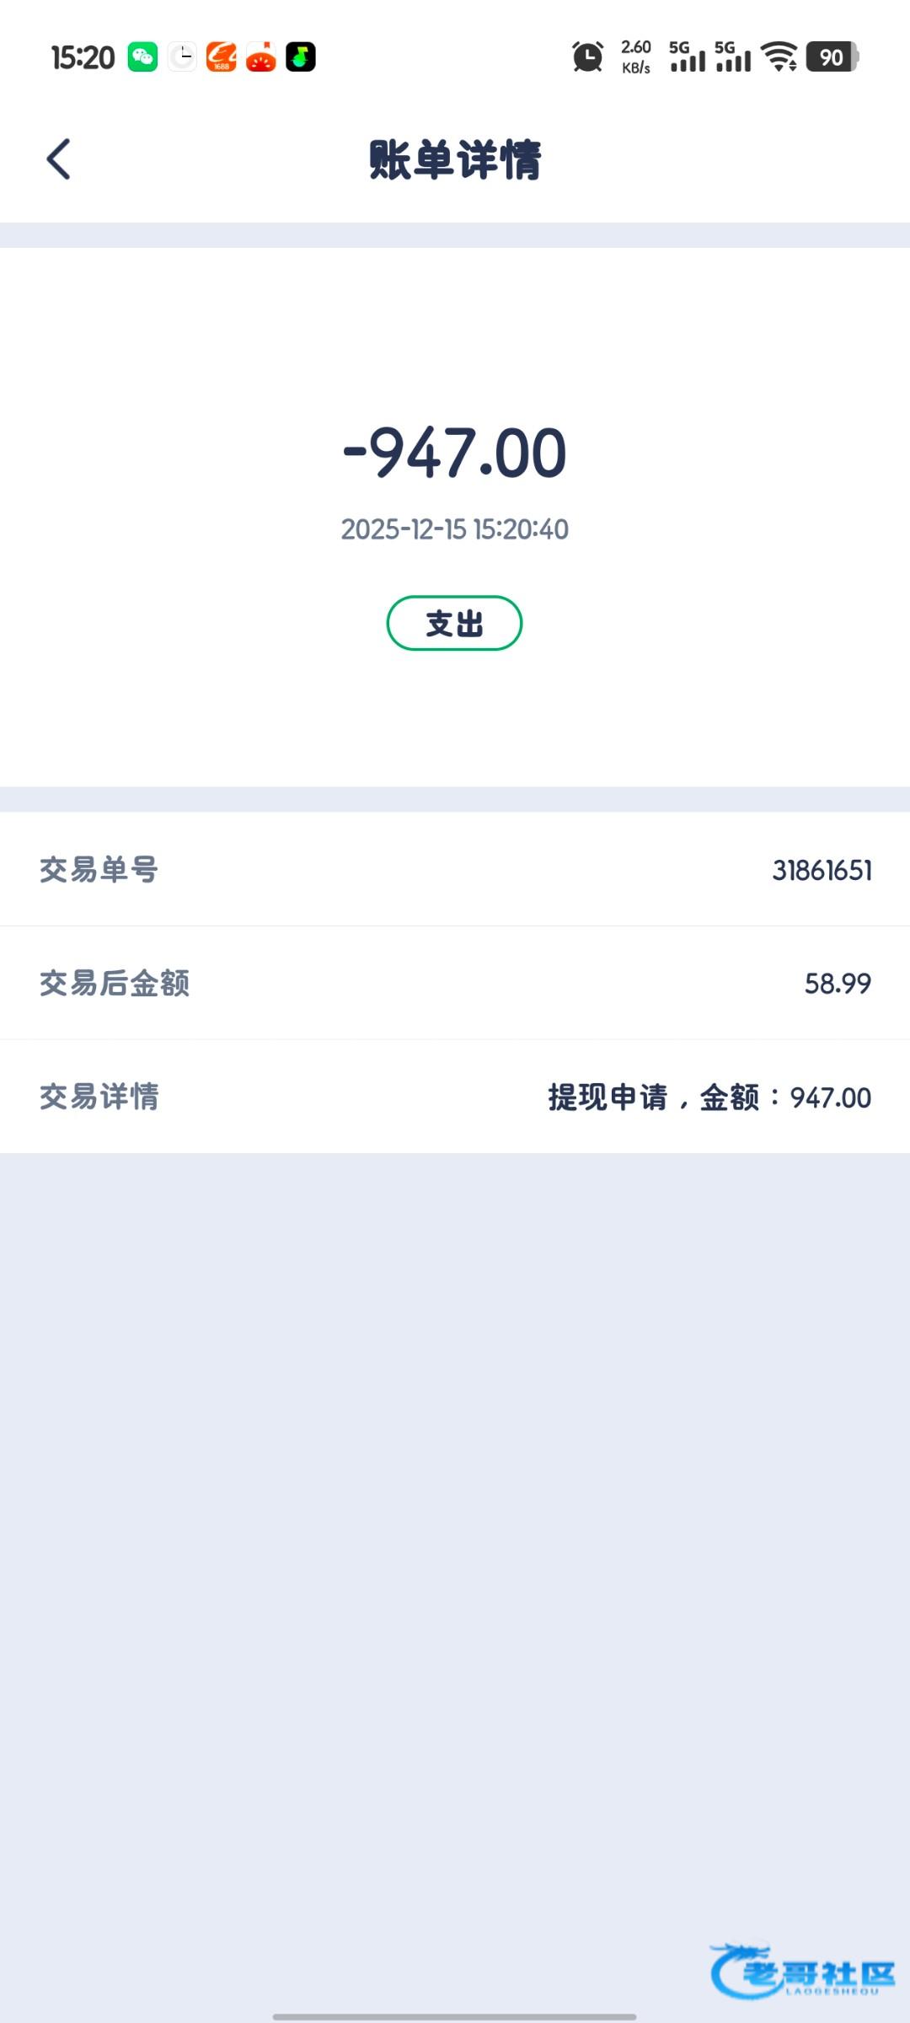Tap the 老哥社区 watermark logo

click(803, 1972)
